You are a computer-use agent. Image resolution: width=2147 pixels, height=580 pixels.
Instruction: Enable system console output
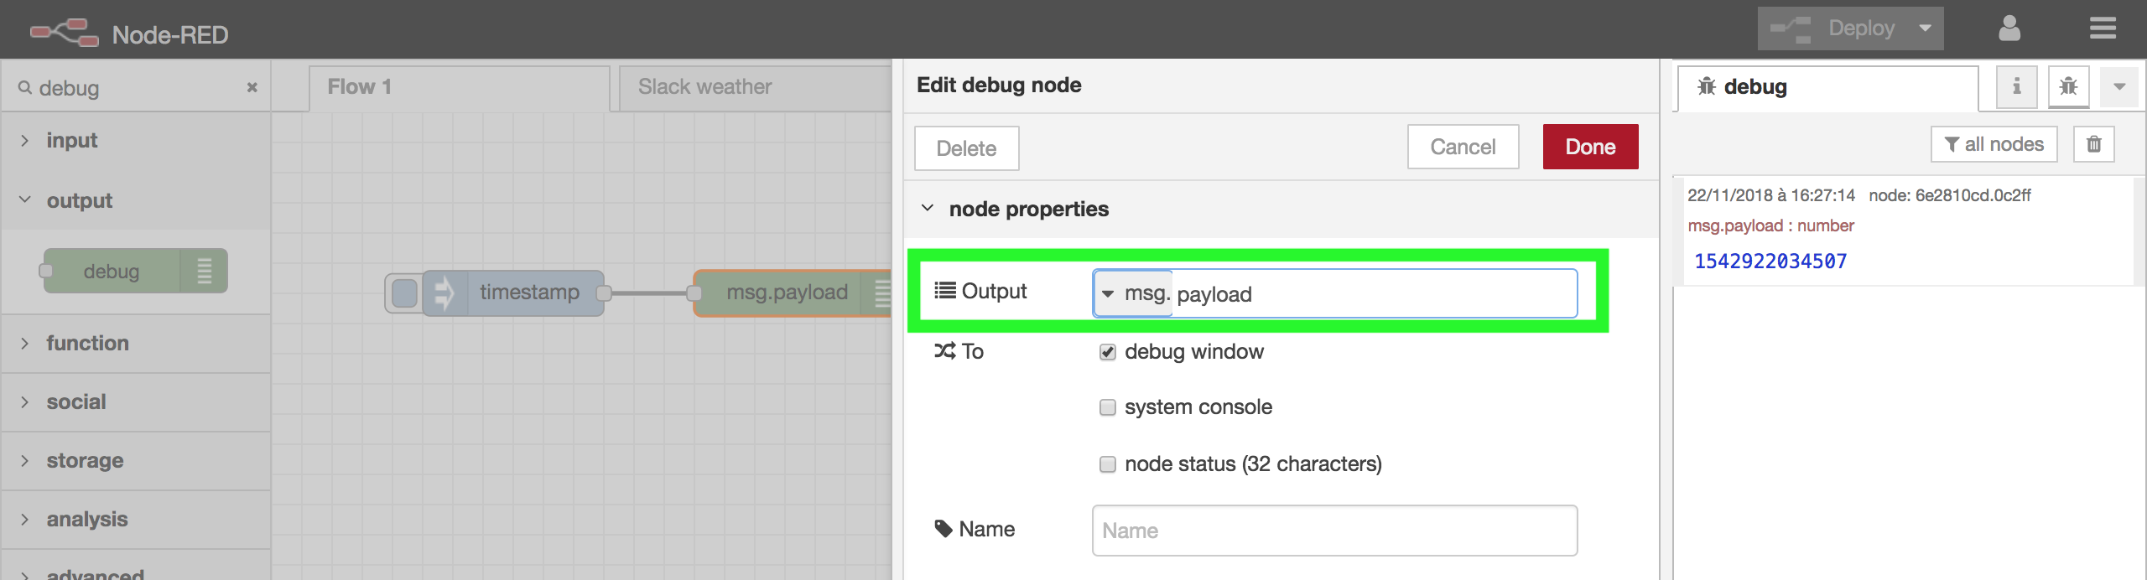click(x=1107, y=407)
